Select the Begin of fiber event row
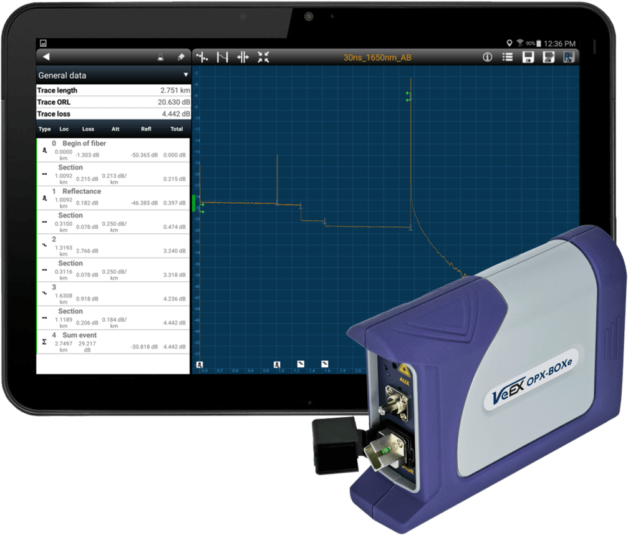Screen dimensions: 628x535 point(112,150)
